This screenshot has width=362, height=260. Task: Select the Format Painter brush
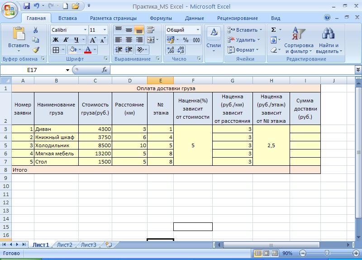point(36,50)
